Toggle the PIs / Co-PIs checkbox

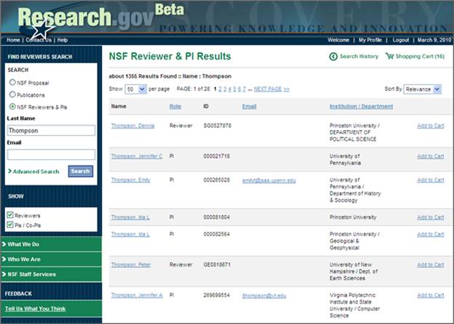coord(10,224)
